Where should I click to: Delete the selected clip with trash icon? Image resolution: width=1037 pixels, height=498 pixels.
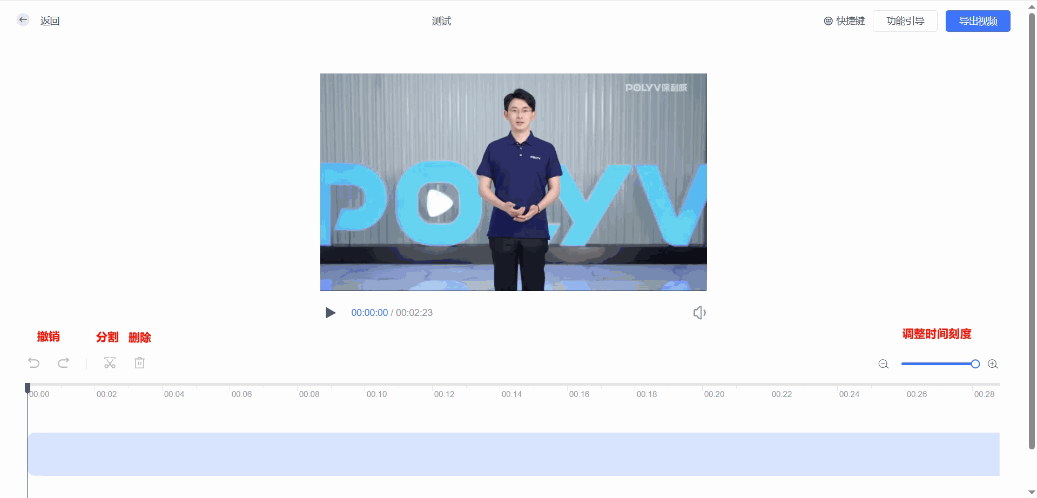pos(139,363)
